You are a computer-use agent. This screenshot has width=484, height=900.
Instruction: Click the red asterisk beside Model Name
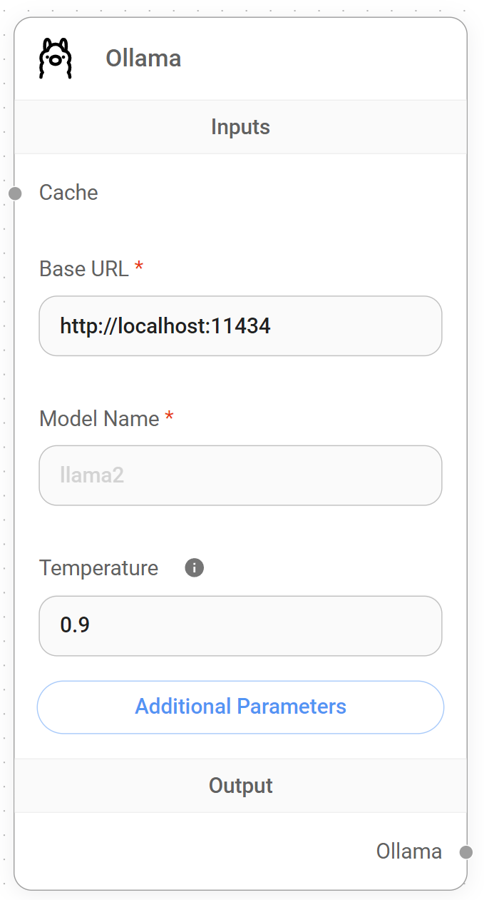169,418
